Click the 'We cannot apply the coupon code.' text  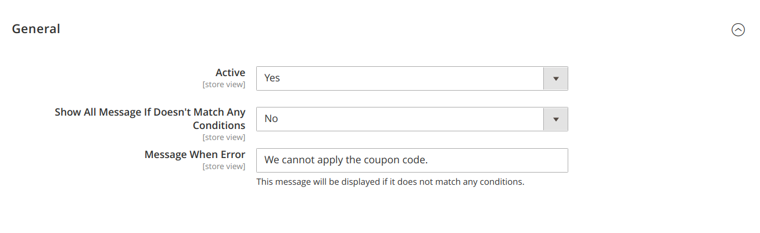[346, 160]
